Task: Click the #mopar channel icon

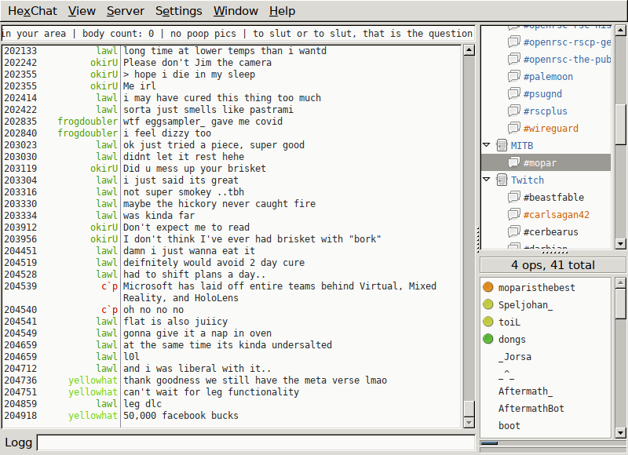Action: coord(514,162)
